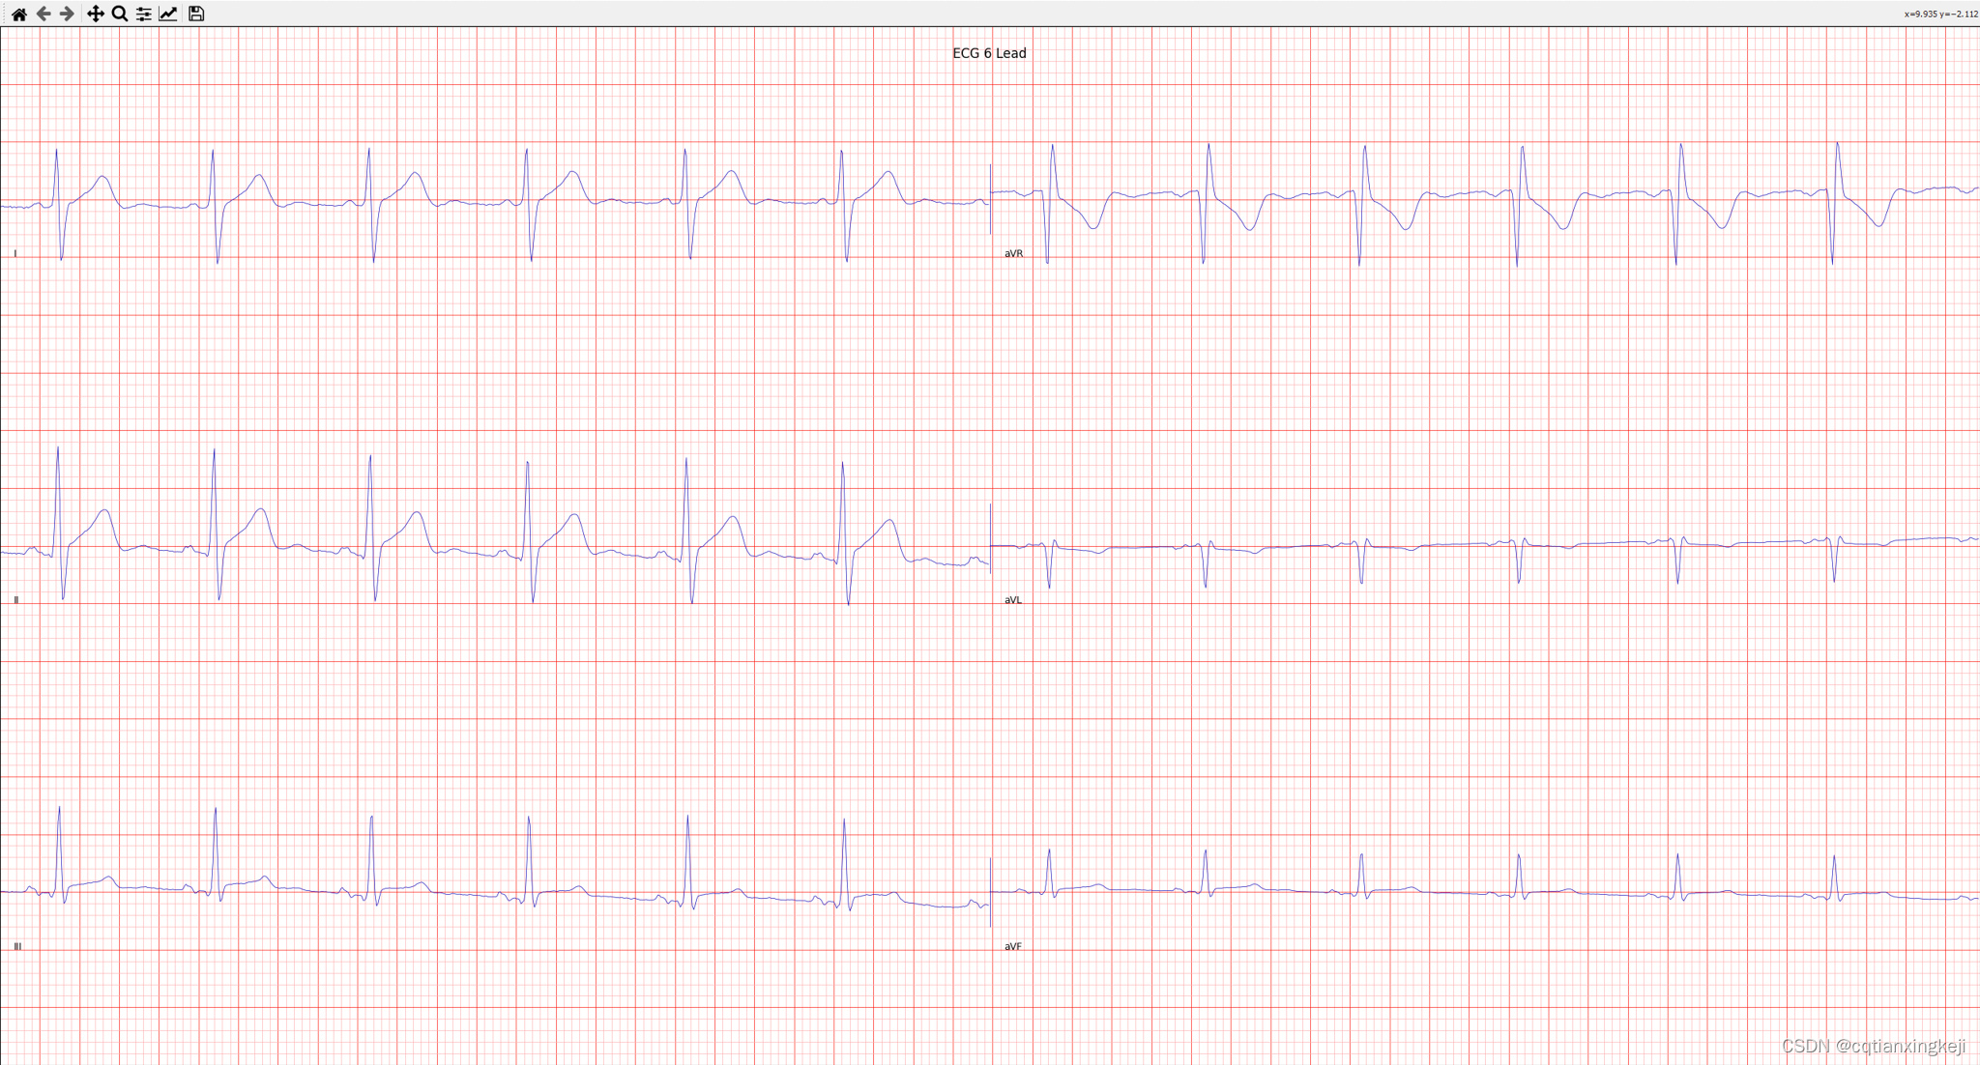Open the configure subplots dialog
Viewport: 1980px width, 1065px height.
click(x=144, y=14)
